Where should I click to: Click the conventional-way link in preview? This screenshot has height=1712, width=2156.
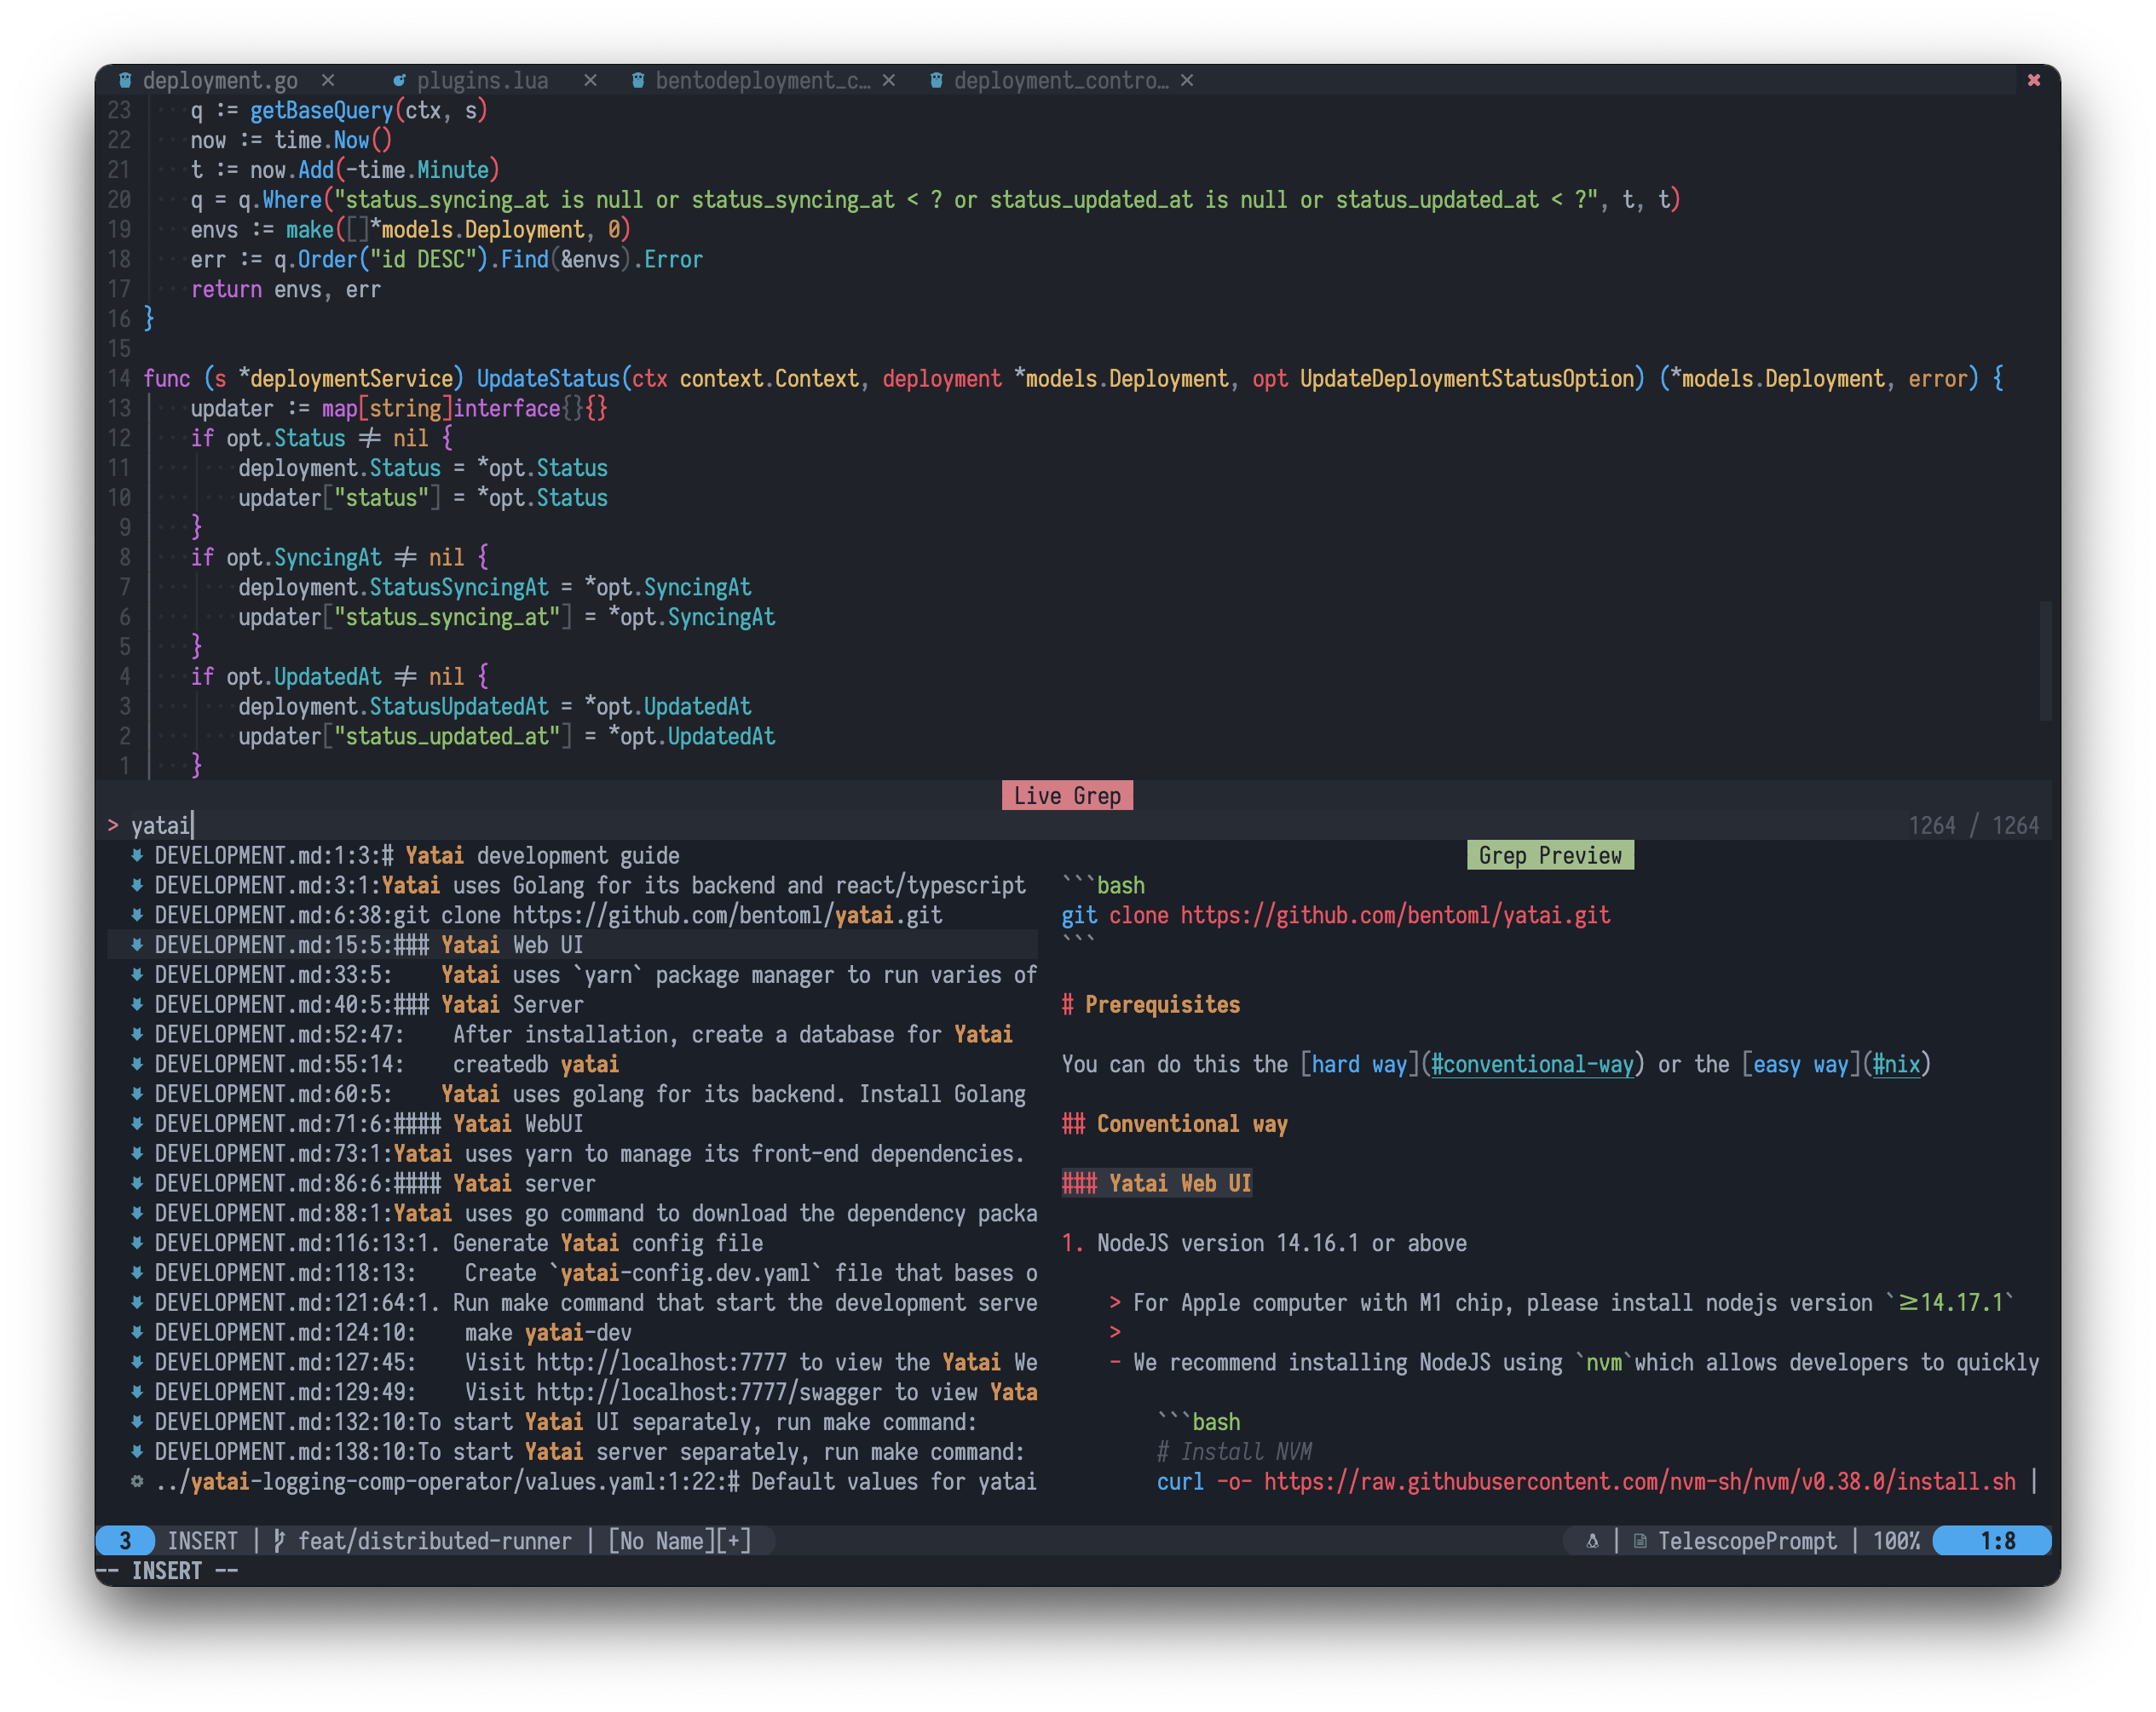tap(1532, 1065)
